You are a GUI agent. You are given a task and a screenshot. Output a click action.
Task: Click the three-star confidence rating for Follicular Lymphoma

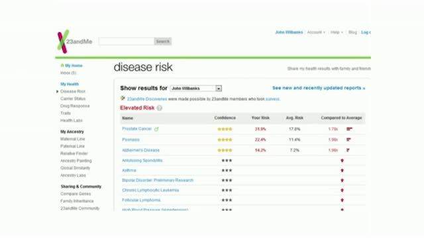[227, 200]
